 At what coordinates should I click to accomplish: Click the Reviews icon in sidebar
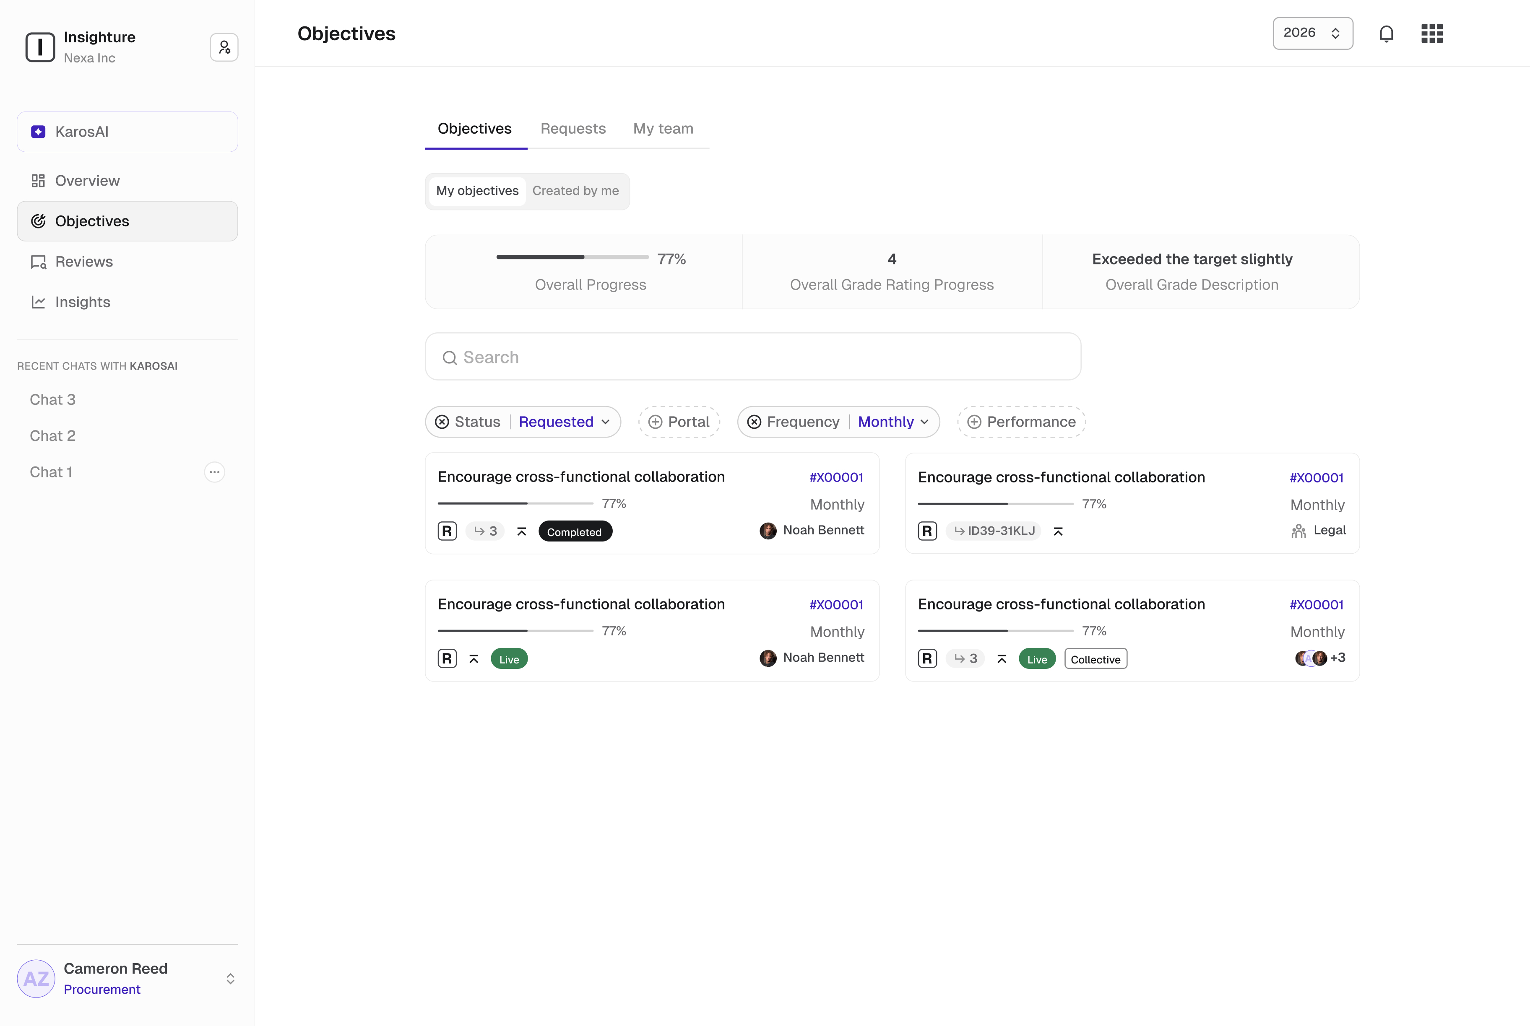coord(39,262)
